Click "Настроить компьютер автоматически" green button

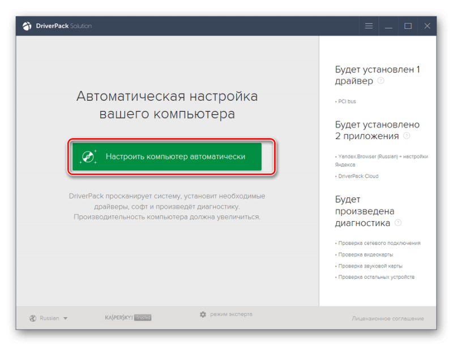167,157
